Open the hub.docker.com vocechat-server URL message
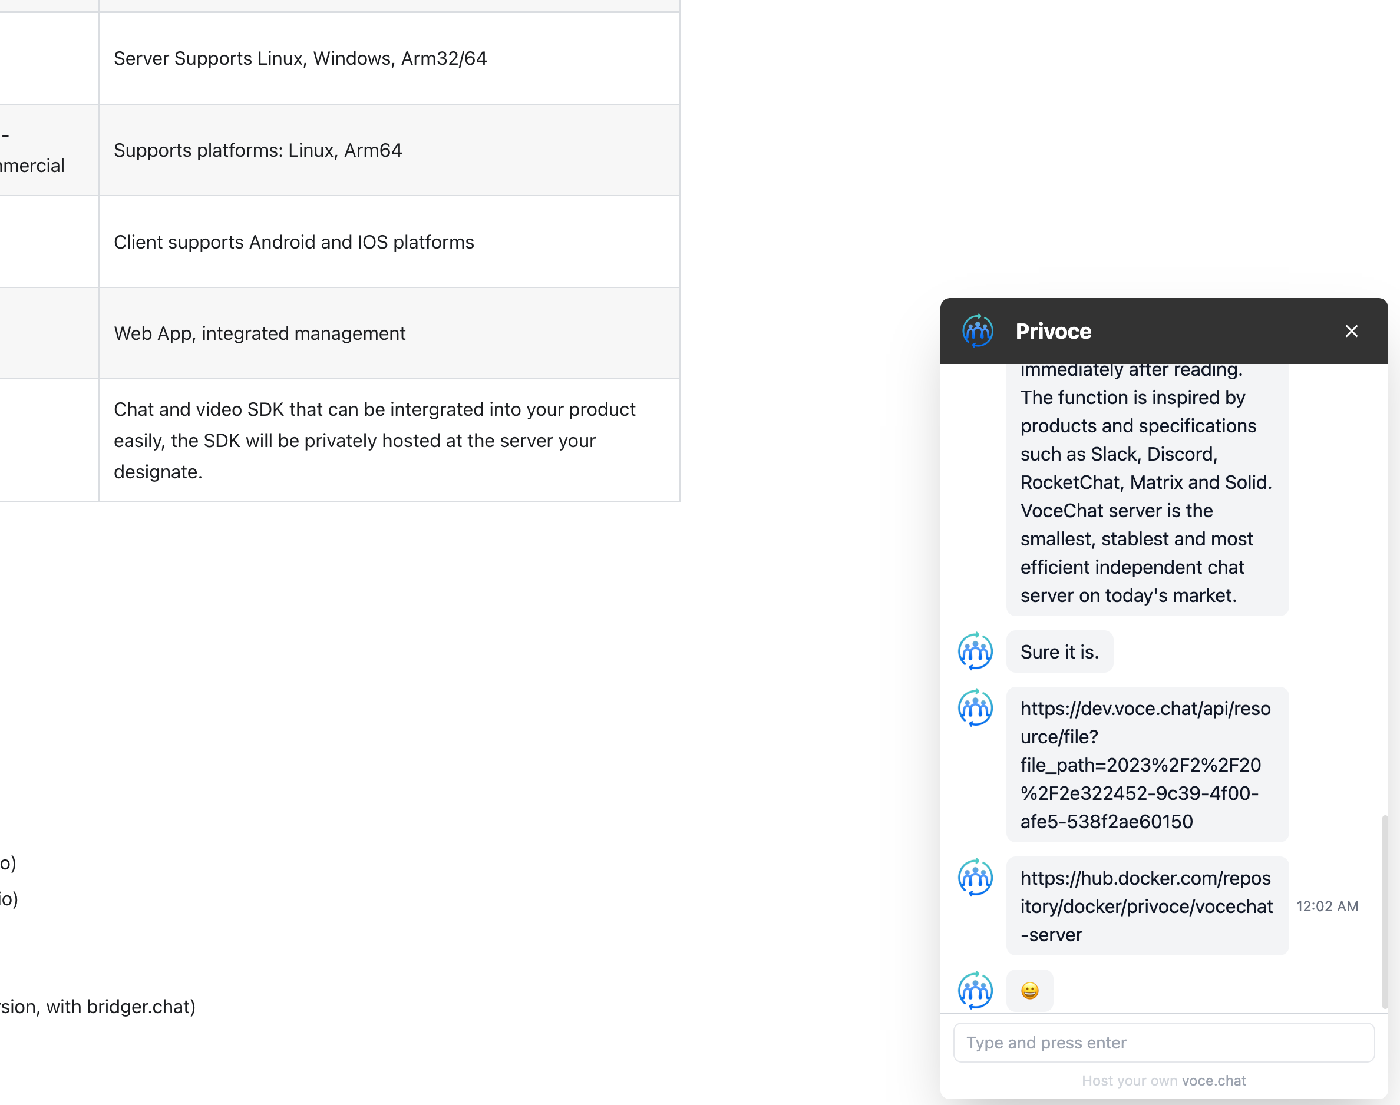The height and width of the screenshot is (1105, 1400). pos(1147,906)
